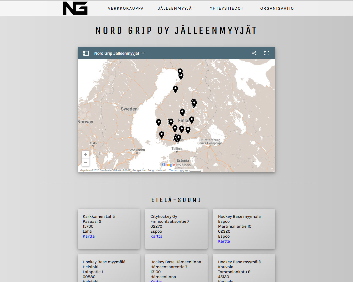Click Finnoonlaaksontie 7 address text
Image resolution: width=353 pixels, height=282 pixels.
click(x=170, y=221)
